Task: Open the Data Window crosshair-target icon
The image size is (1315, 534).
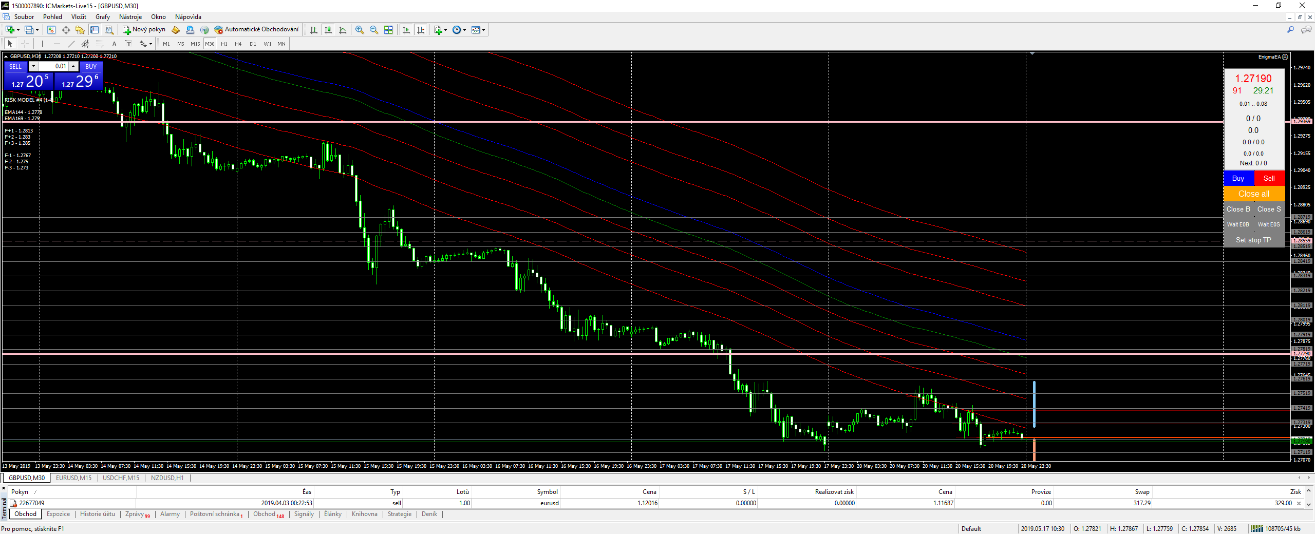Action: coord(66,30)
